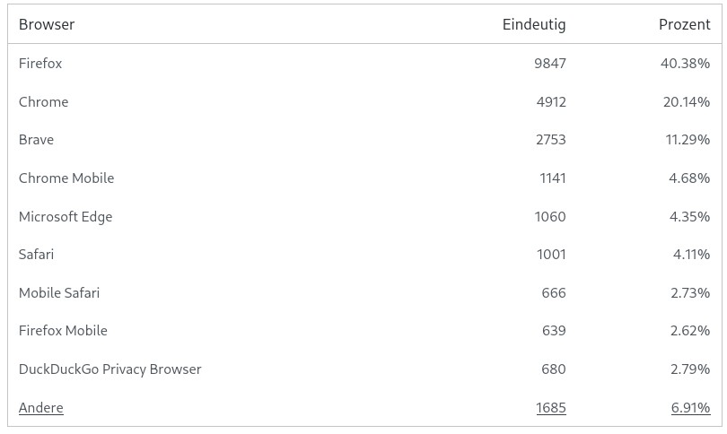Select the DuckDuckGo Privacy Browser entry
The height and width of the screenshot is (434, 727).
pyautogui.click(x=109, y=369)
